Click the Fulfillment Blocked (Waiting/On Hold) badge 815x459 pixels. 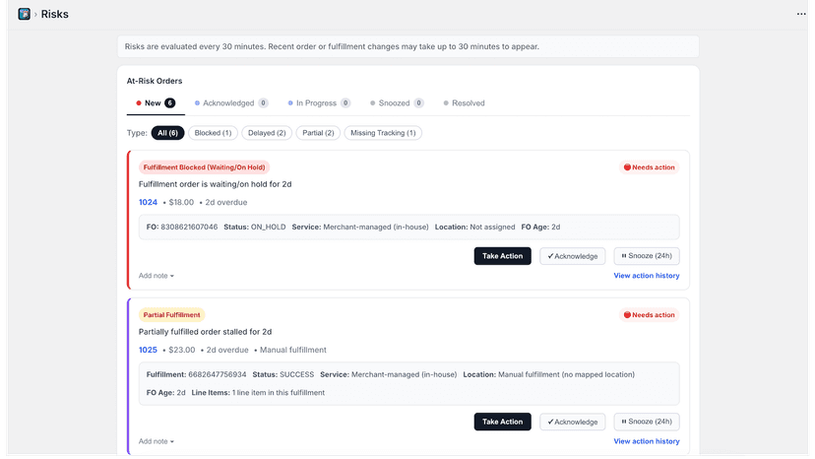(205, 167)
